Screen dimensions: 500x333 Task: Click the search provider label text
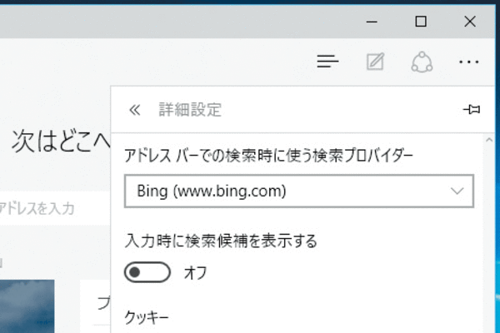click(x=268, y=156)
